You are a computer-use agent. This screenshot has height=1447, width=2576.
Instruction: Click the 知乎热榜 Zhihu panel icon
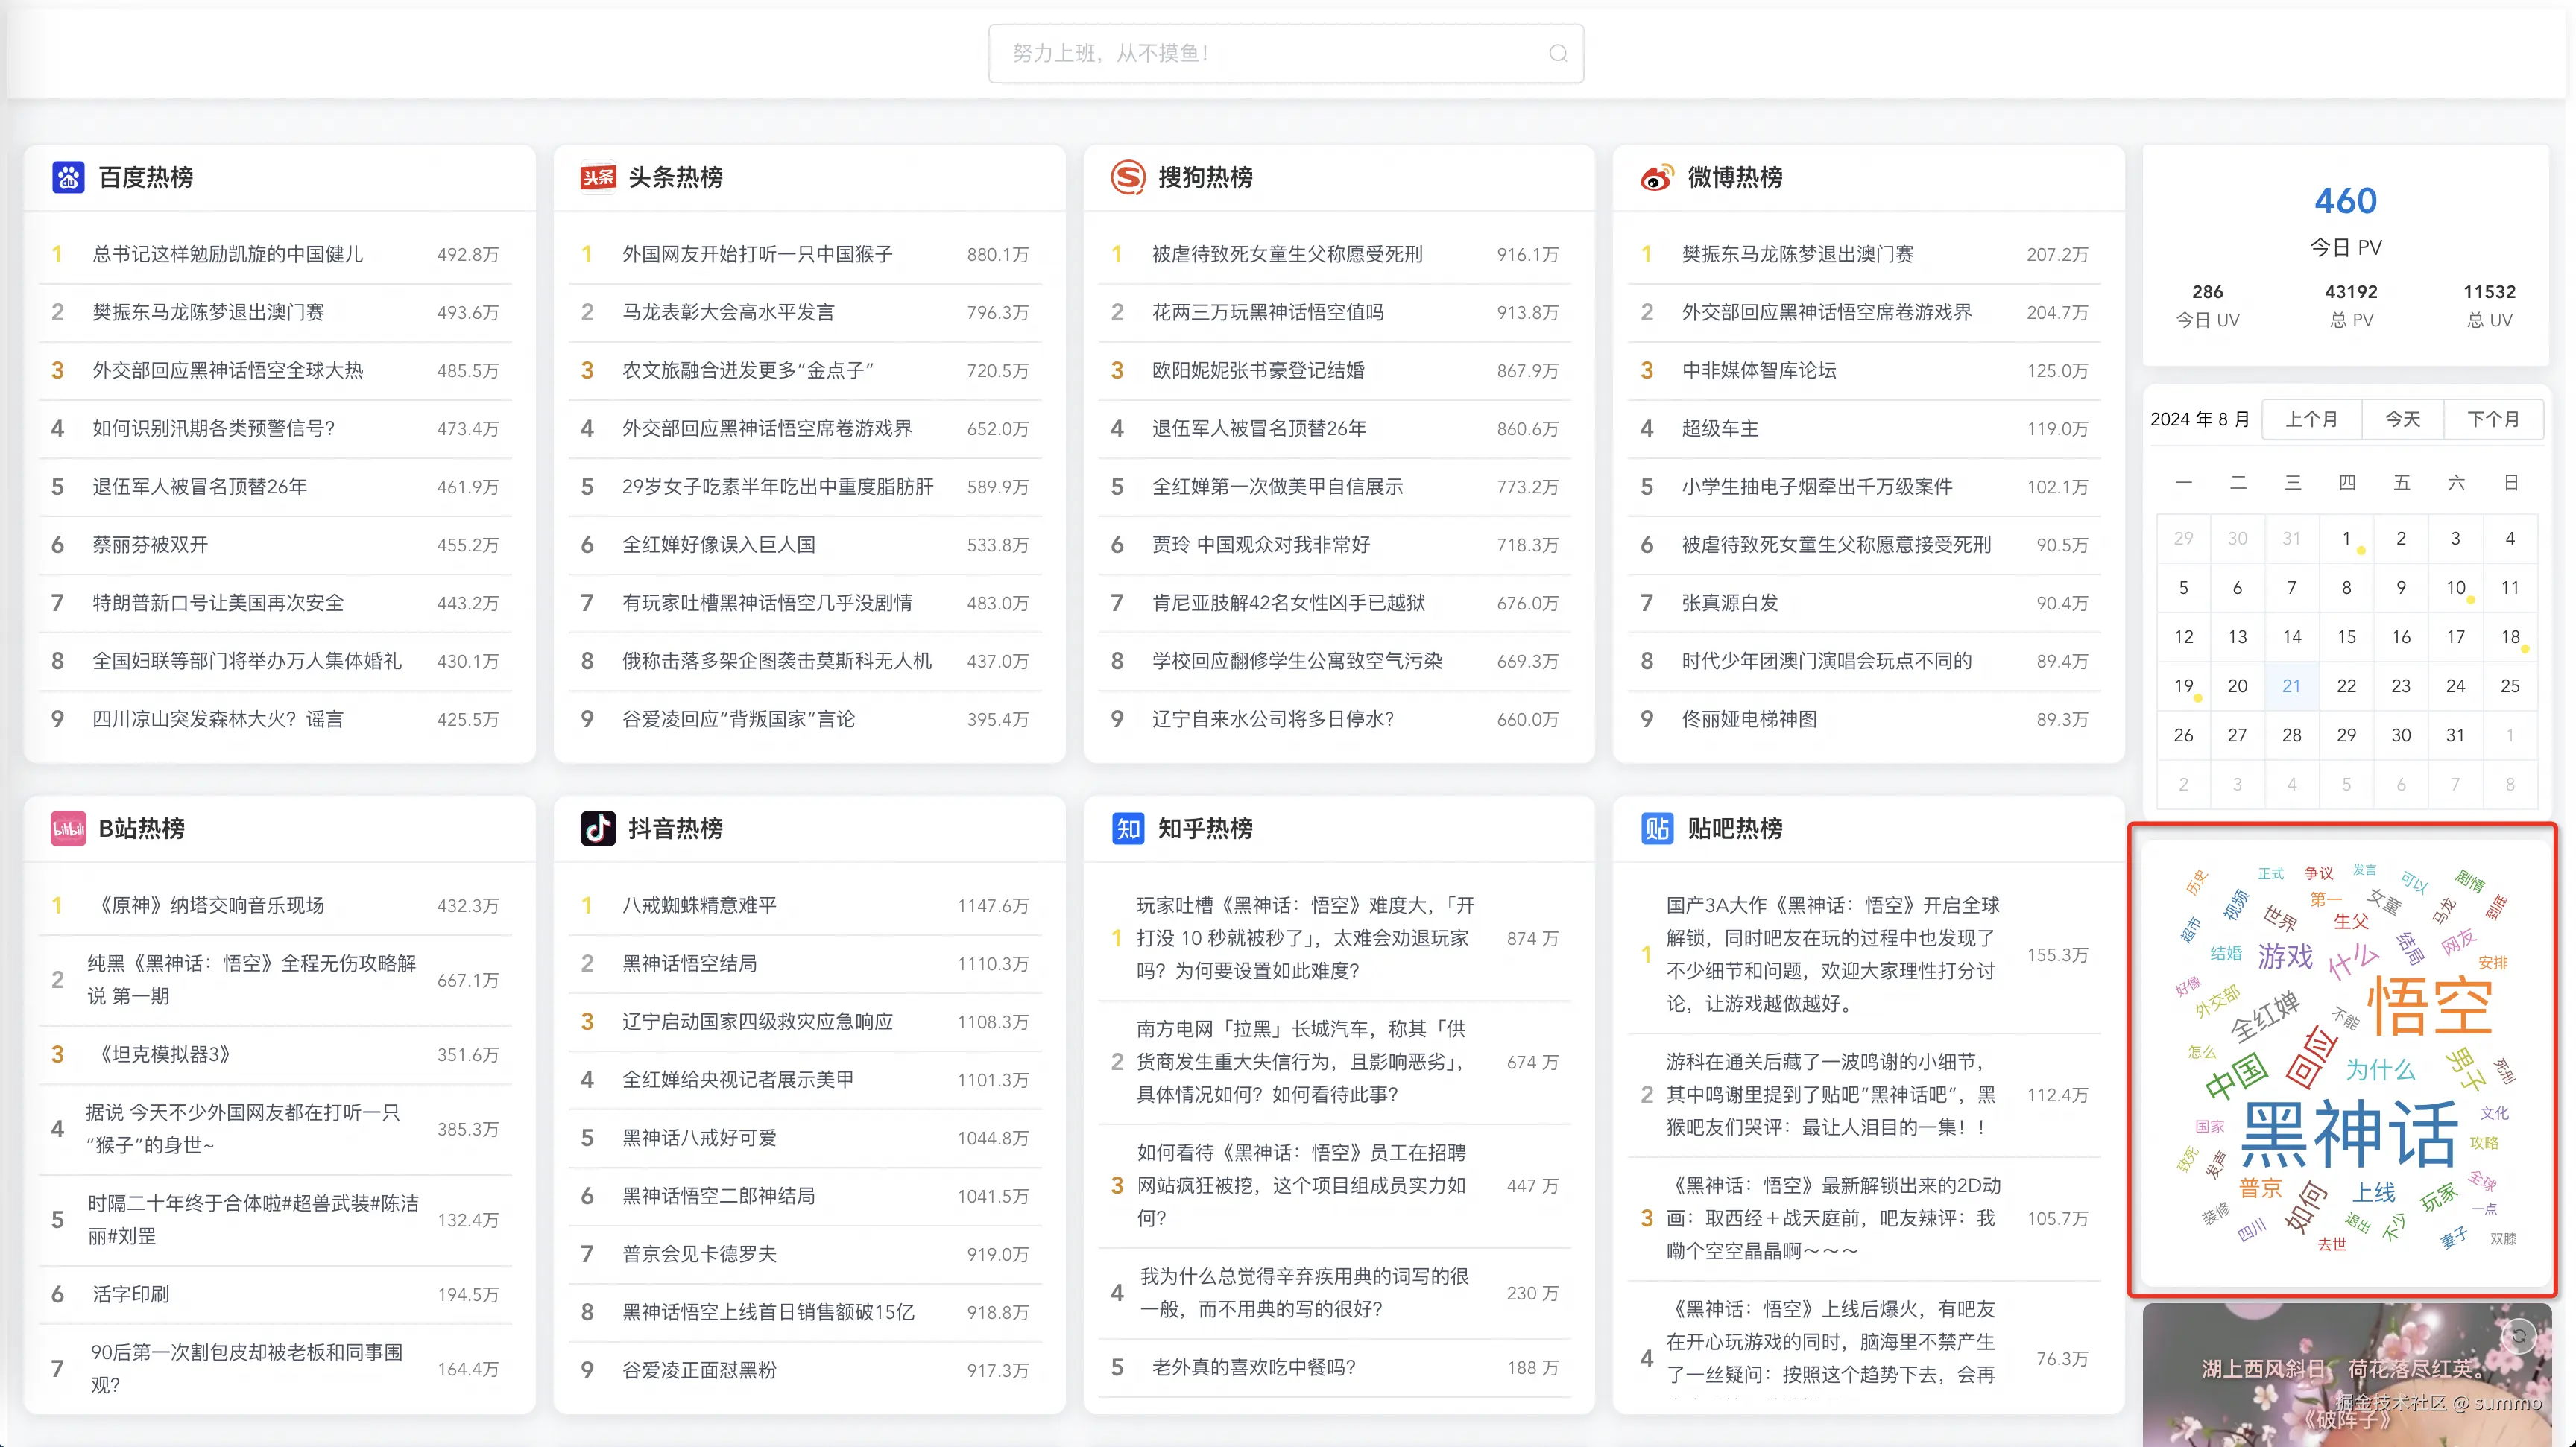[1128, 829]
